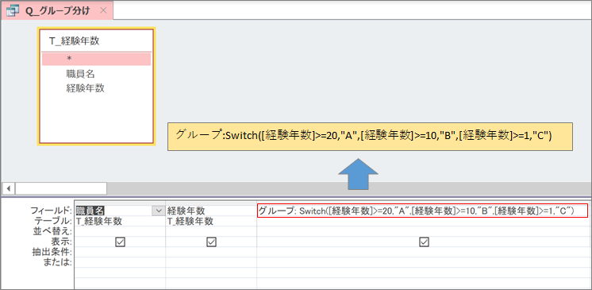Click the T_経験年数 table title bar
The image size is (592, 290).
point(96,41)
